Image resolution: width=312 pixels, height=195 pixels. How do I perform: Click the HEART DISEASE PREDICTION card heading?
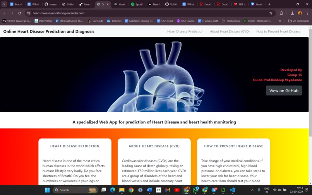click(75, 146)
